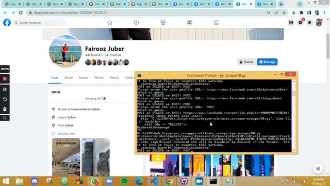Select the Posts tab
This screenshot has height=186, width=330.
(55, 78)
